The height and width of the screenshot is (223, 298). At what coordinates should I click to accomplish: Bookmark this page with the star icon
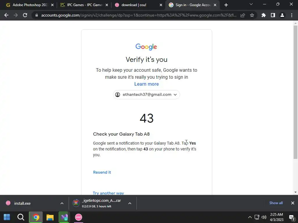252,15
